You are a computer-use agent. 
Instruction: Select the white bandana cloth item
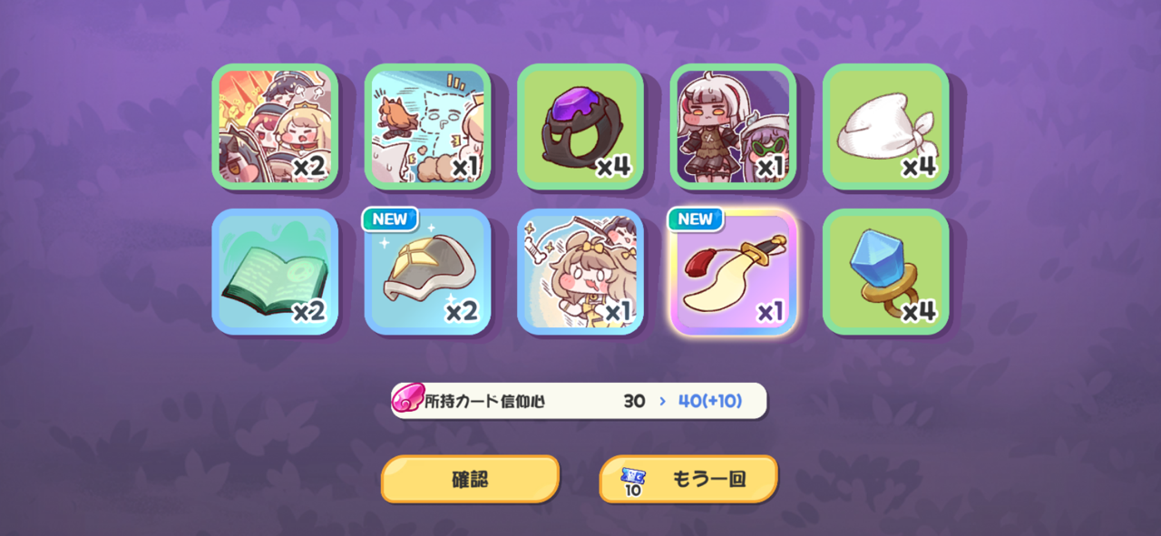(x=886, y=126)
